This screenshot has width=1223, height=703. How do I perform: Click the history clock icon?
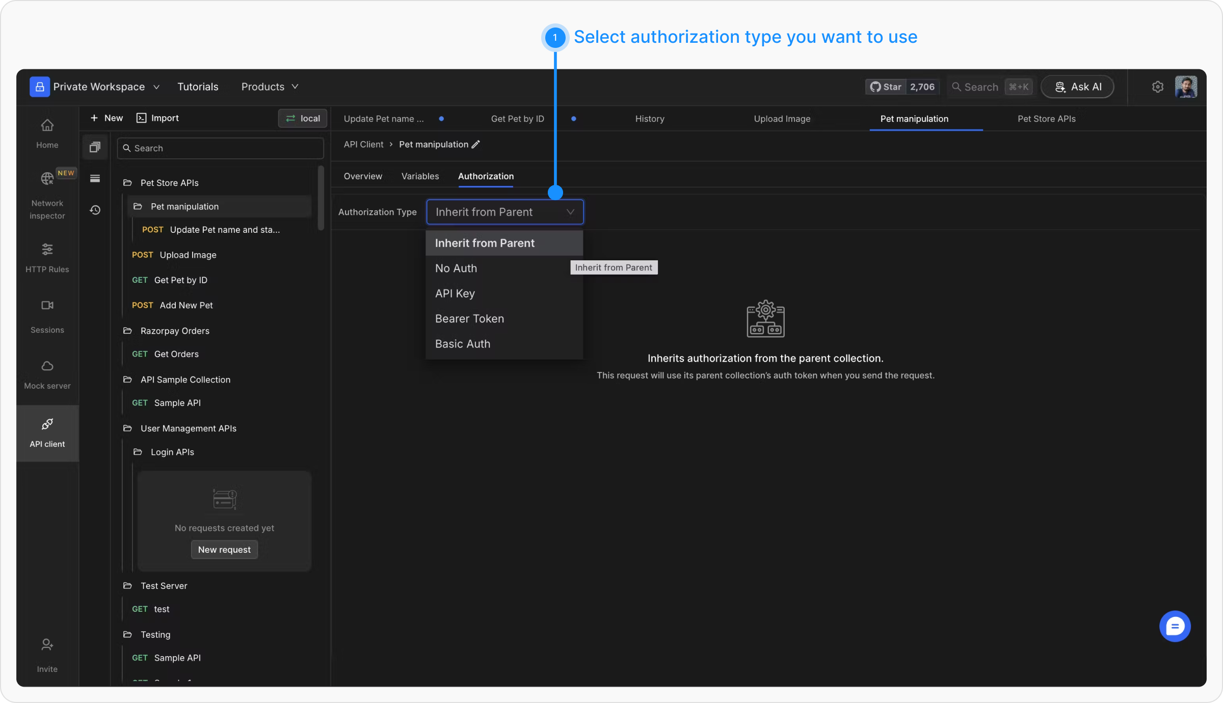click(x=95, y=210)
